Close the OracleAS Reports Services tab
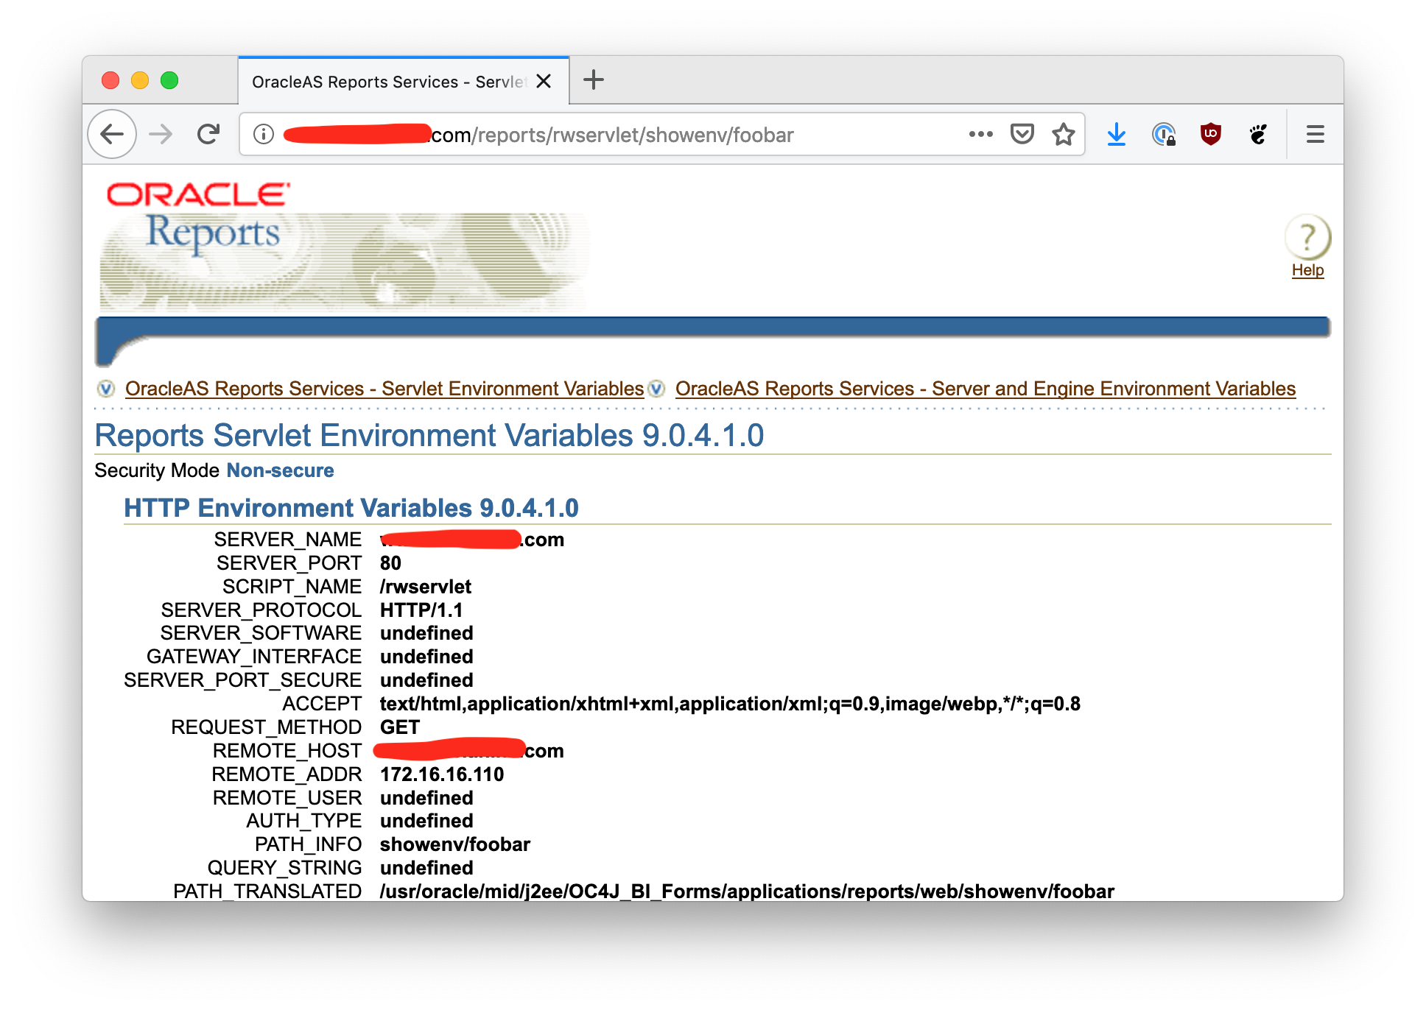 [x=544, y=81]
